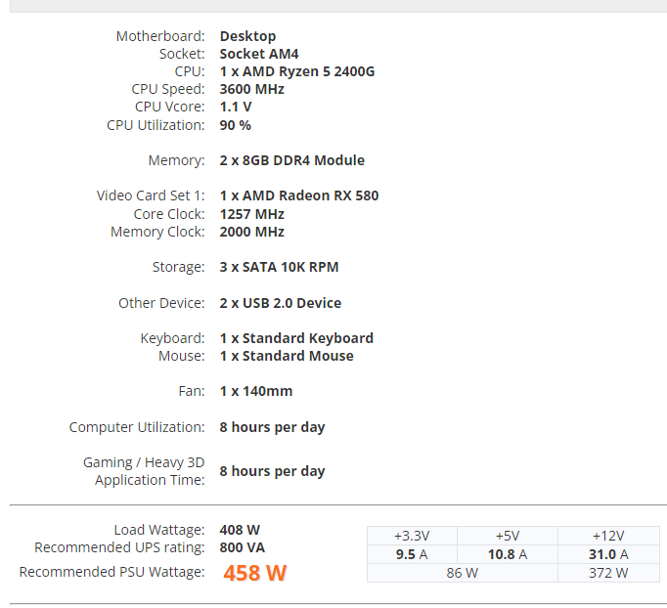Select the 'Socket AM4' value
The width and height of the screenshot is (667, 608).
click(259, 54)
